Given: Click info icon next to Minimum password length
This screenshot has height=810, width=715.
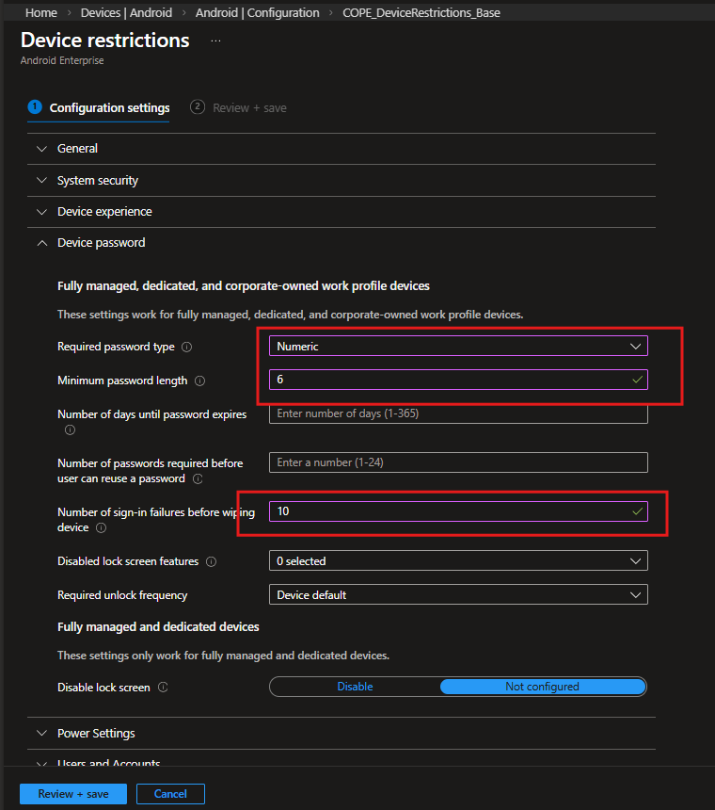Looking at the screenshot, I should (x=199, y=381).
